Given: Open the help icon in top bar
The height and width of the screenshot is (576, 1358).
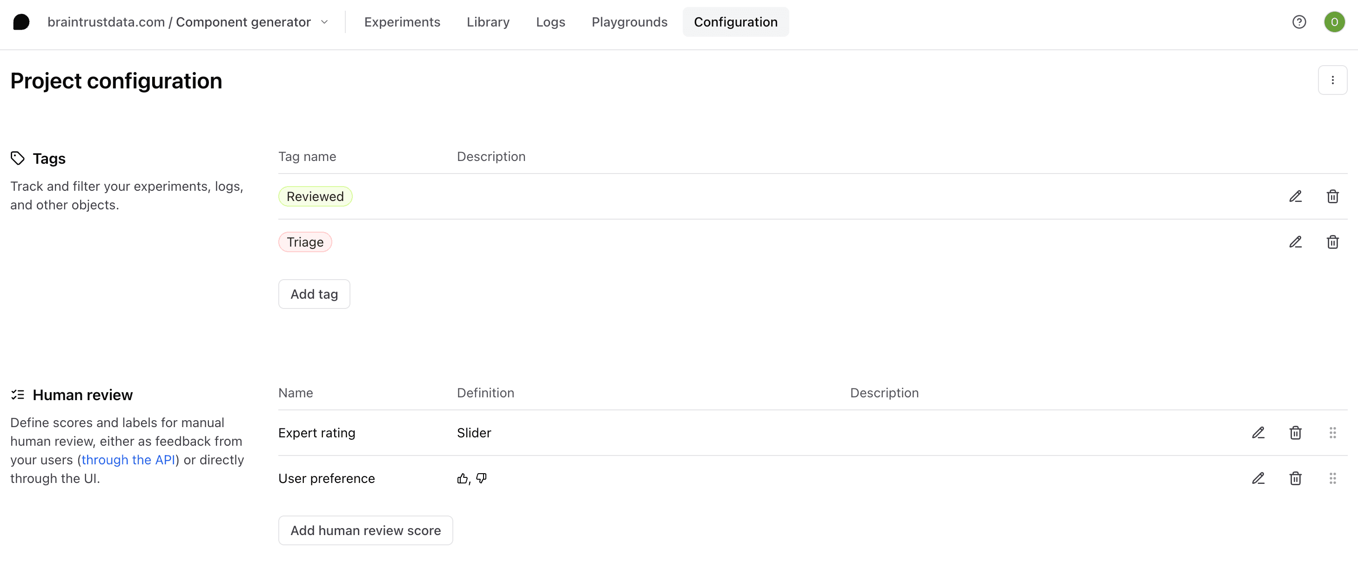Looking at the screenshot, I should (x=1299, y=21).
